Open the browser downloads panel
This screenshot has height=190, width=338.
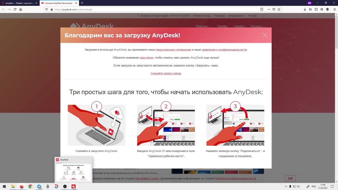tap(305, 9)
